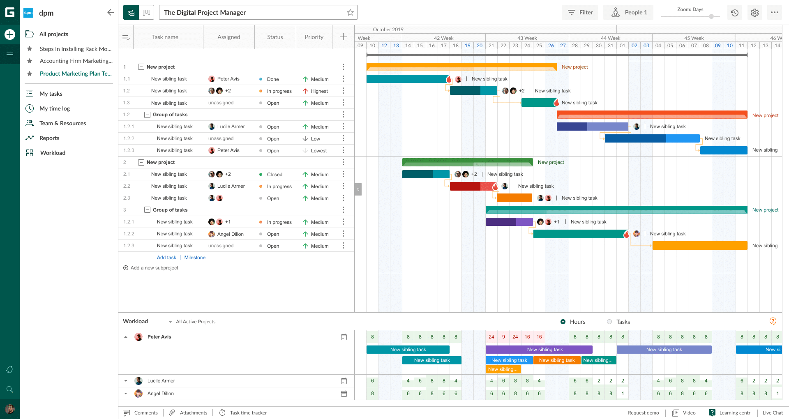This screenshot has width=789, height=419.
Task: Add a new column with plus icon
Action: 343,37
